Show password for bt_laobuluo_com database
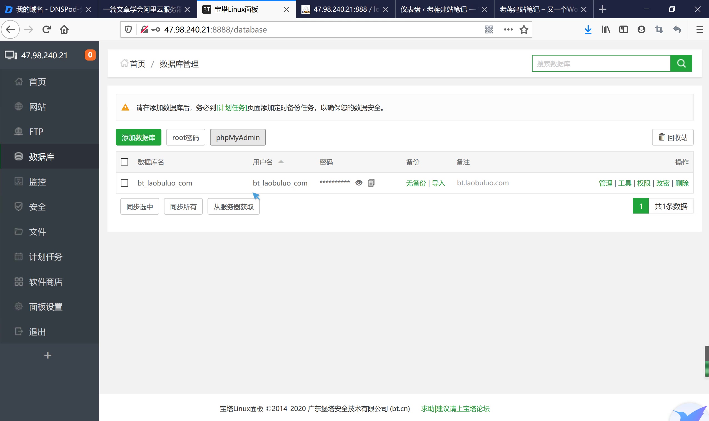Viewport: 709px width, 421px height. click(359, 183)
